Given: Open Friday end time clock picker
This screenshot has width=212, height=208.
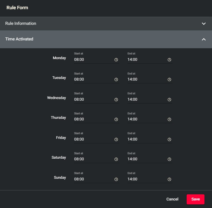Looking at the screenshot, I should click(169, 139).
